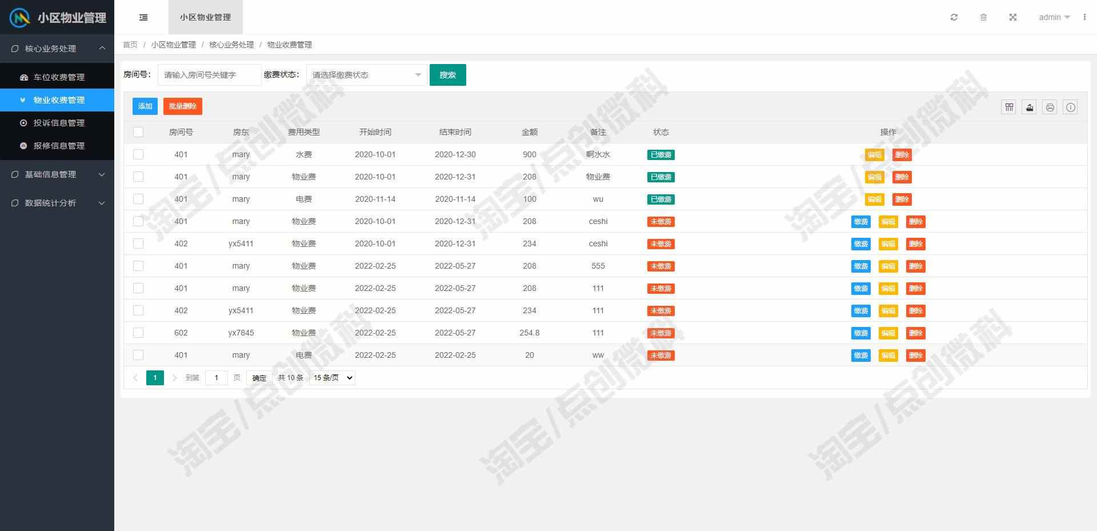This screenshot has height=531, width=1097.
Task: Click 核心业务处理 in breadcrumb
Action: pyautogui.click(x=231, y=45)
